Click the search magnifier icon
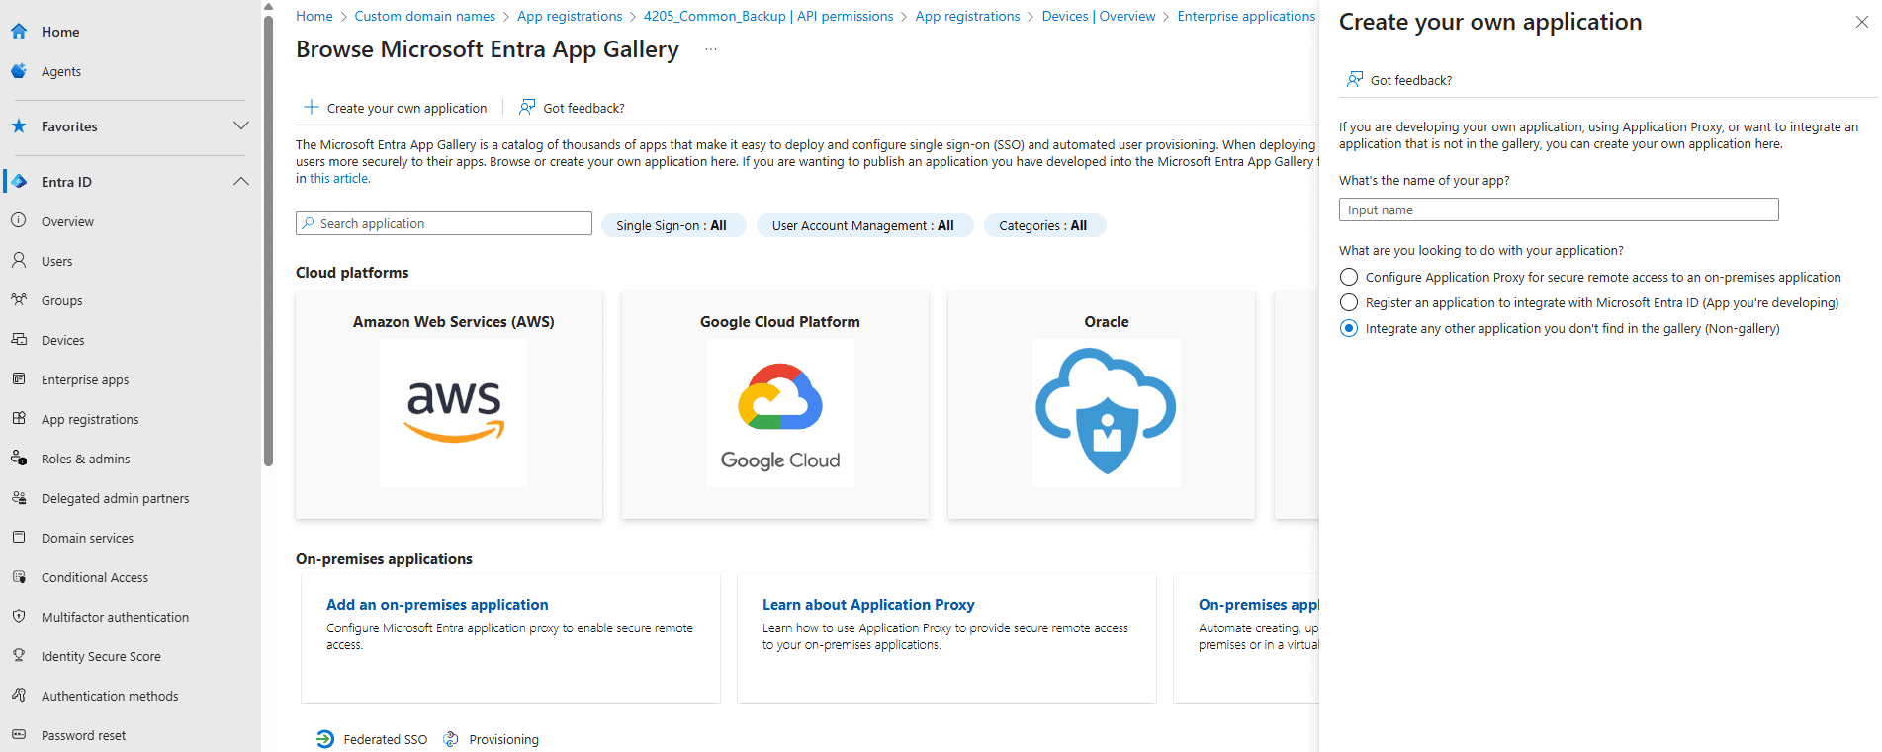 pos(309,223)
